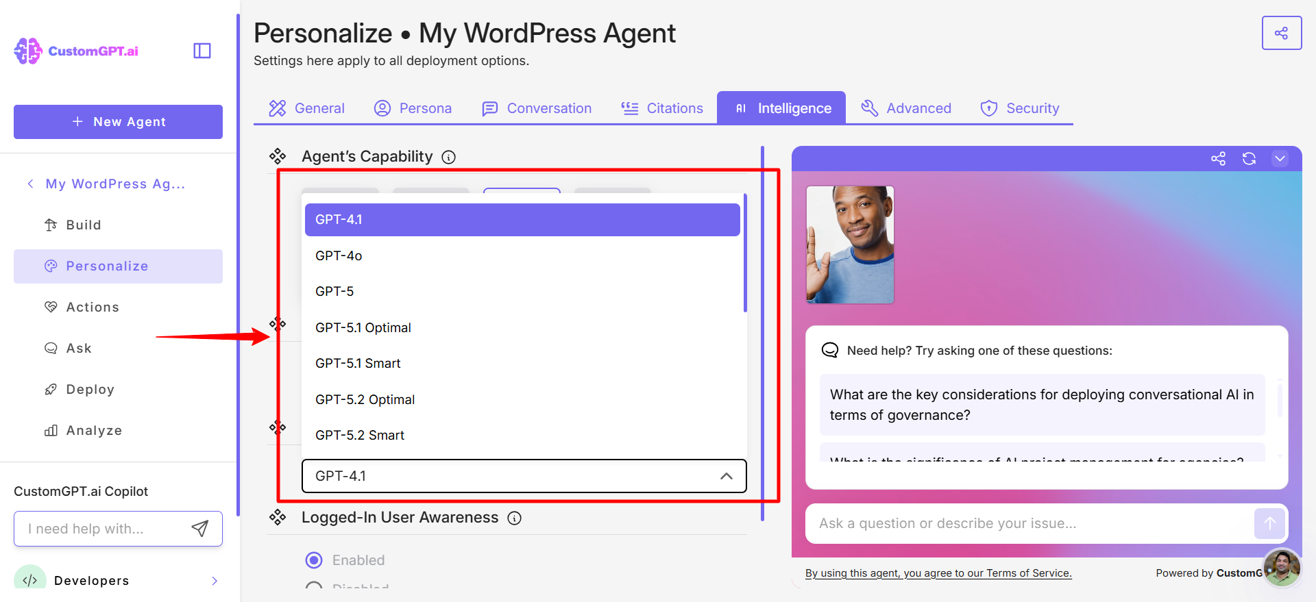This screenshot has height=602, width=1316.
Task: Click the share icon in chat preview header
Action: point(1218,159)
